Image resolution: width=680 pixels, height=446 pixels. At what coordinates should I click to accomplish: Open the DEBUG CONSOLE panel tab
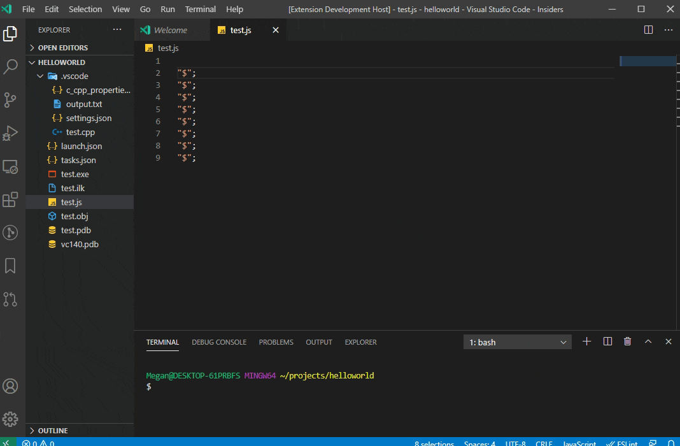[x=219, y=342]
